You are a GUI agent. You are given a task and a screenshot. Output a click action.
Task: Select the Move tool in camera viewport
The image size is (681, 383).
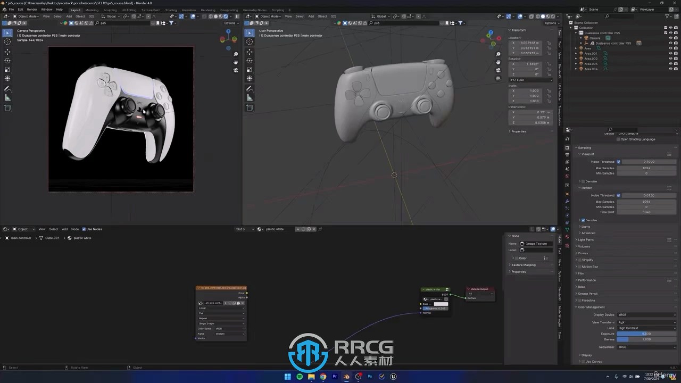tap(7, 52)
